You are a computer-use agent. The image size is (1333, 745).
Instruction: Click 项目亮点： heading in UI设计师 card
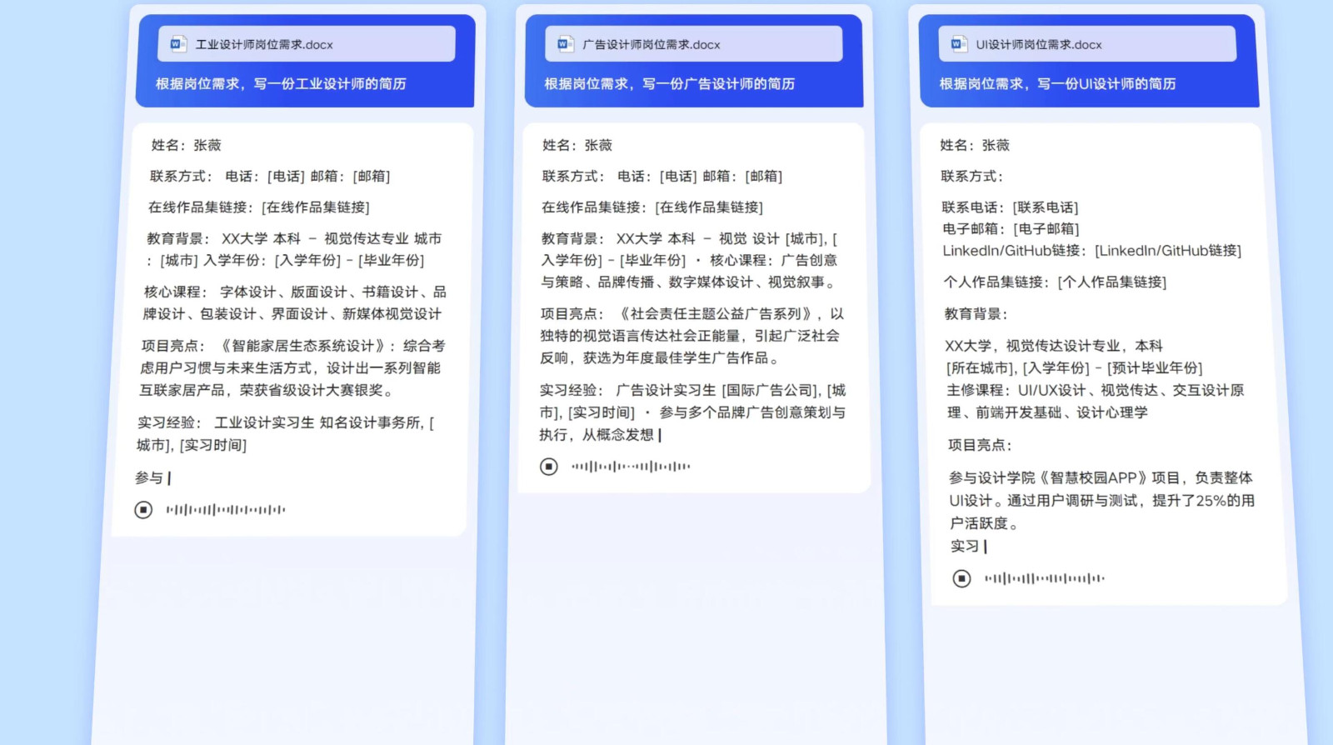tap(980, 445)
